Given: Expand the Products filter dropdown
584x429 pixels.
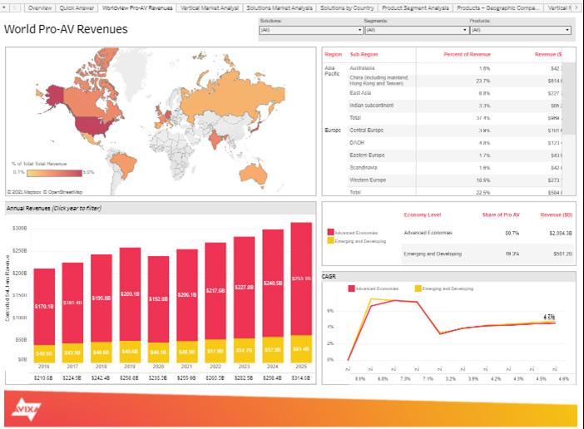Looking at the screenshot, I should coord(520,30).
